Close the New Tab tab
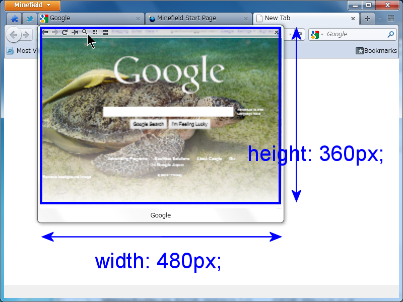 point(353,19)
